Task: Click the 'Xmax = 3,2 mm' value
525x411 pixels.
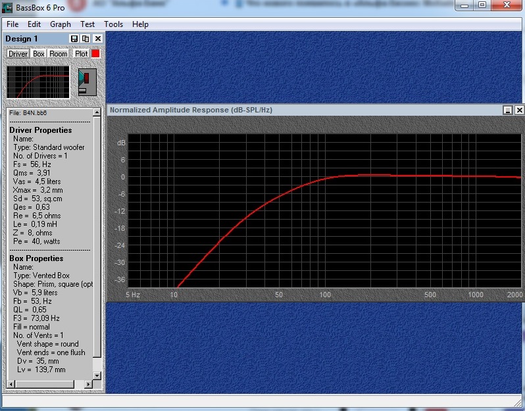Action: [x=38, y=190]
